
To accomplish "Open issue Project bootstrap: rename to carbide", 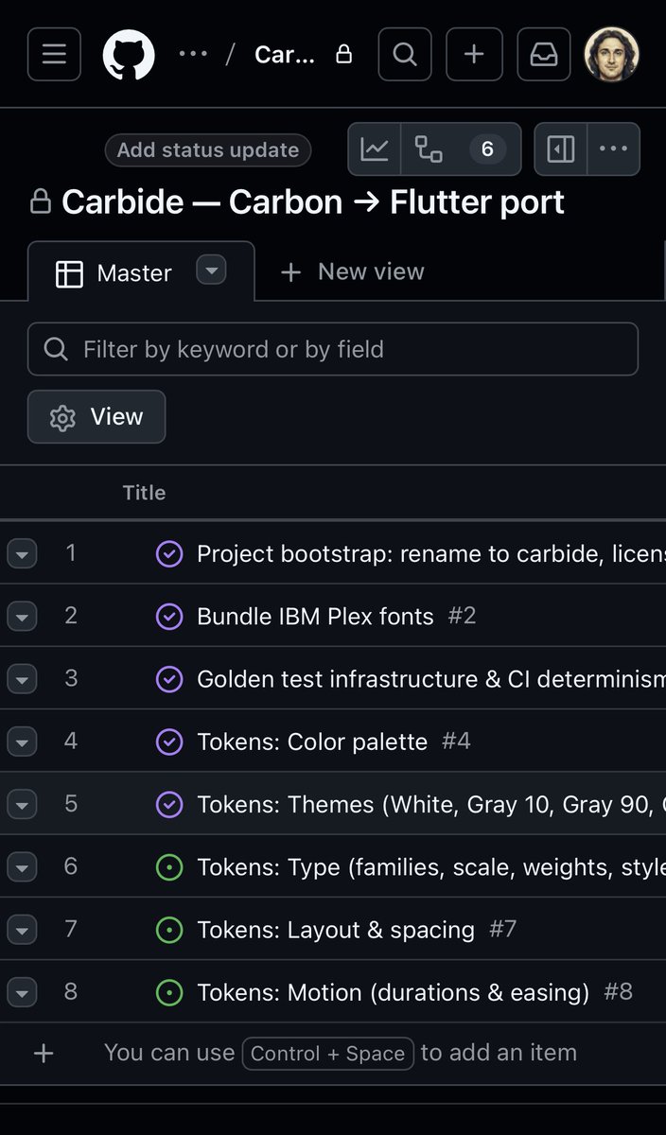I will (x=430, y=553).
